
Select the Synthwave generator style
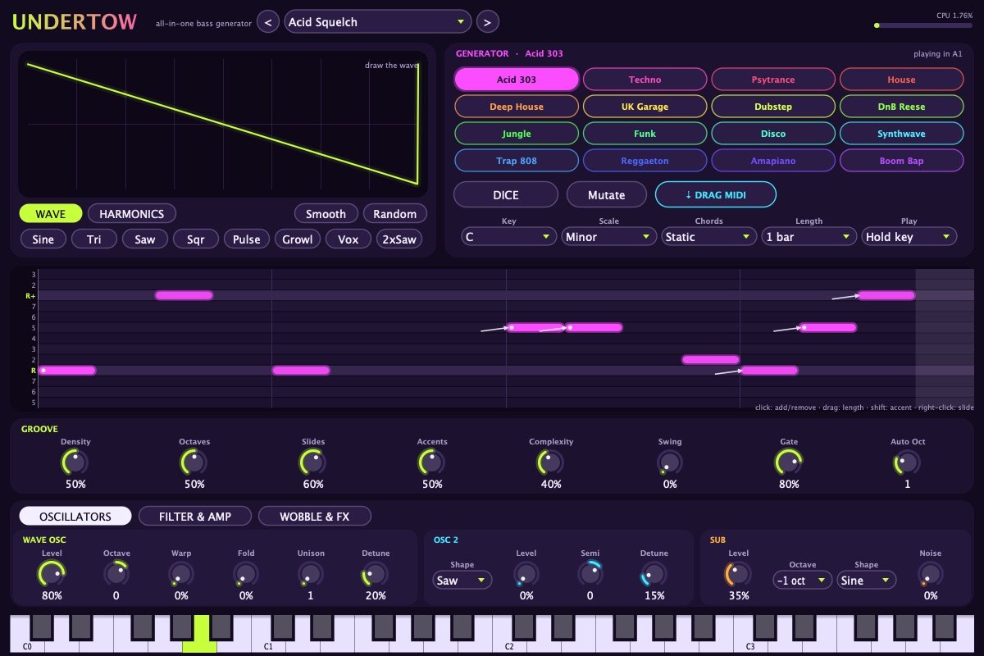pyautogui.click(x=901, y=134)
